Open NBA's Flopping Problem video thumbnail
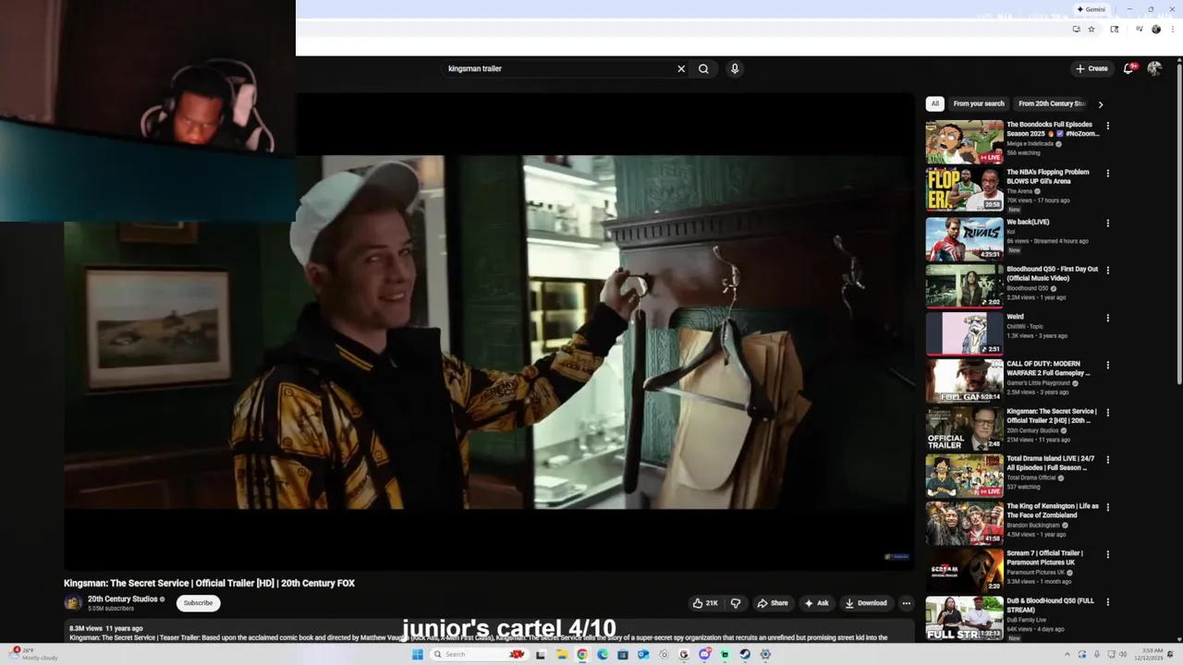The height and width of the screenshot is (665, 1183). pos(964,188)
